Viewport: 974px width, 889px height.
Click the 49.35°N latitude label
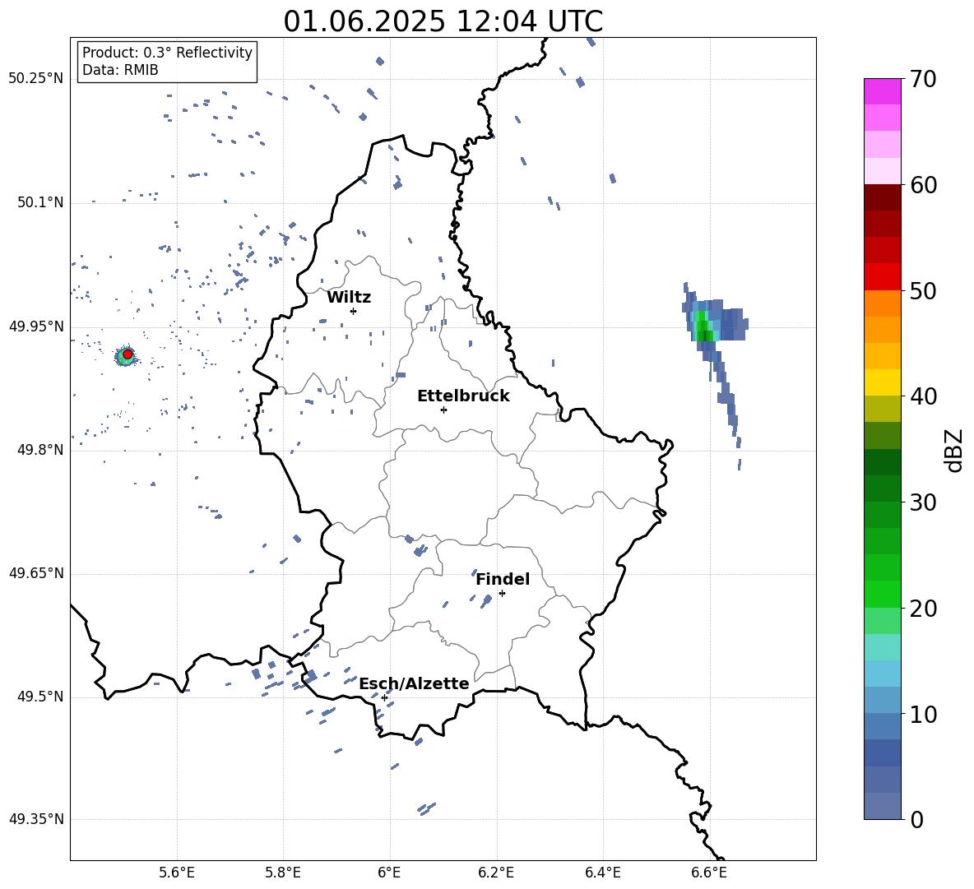[36, 819]
